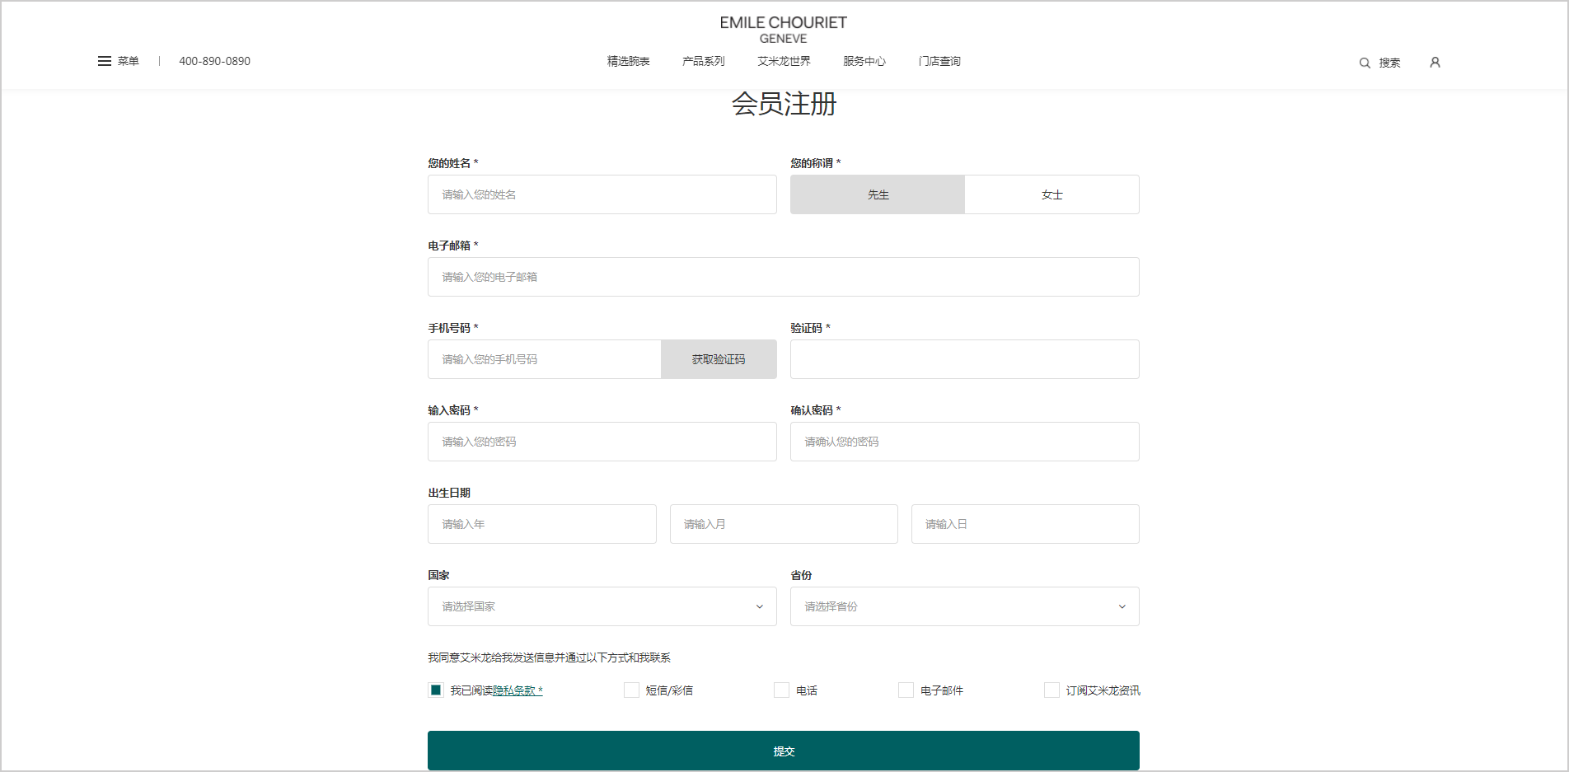Expand the country selection dropdown
Image resolution: width=1569 pixels, height=772 pixels.
click(x=602, y=606)
